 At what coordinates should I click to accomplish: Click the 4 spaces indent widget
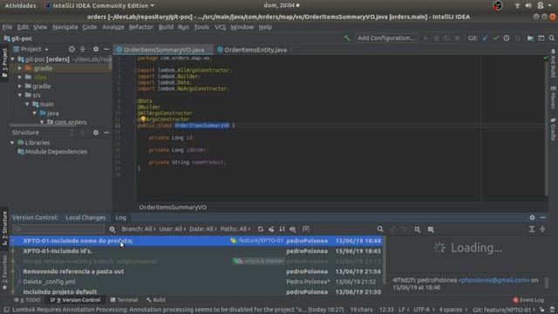tap(453, 310)
